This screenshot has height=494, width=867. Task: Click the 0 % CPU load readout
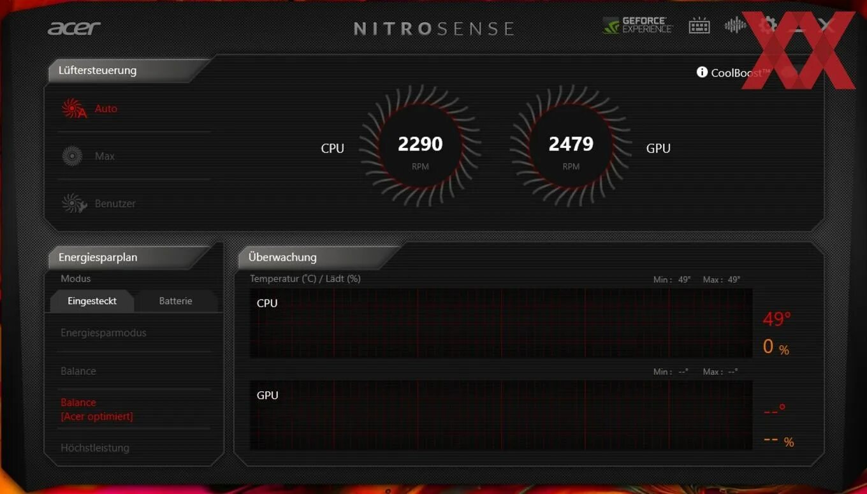(x=776, y=347)
